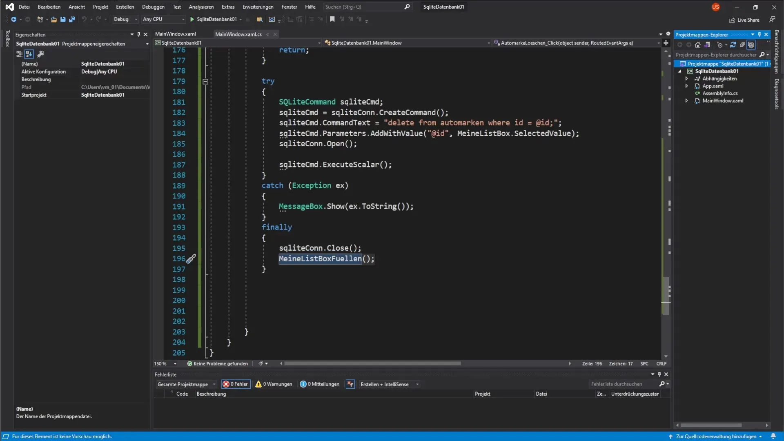Toggle 0 Mitteilungen filter button
The width and height of the screenshot is (784, 441).
pos(320,384)
